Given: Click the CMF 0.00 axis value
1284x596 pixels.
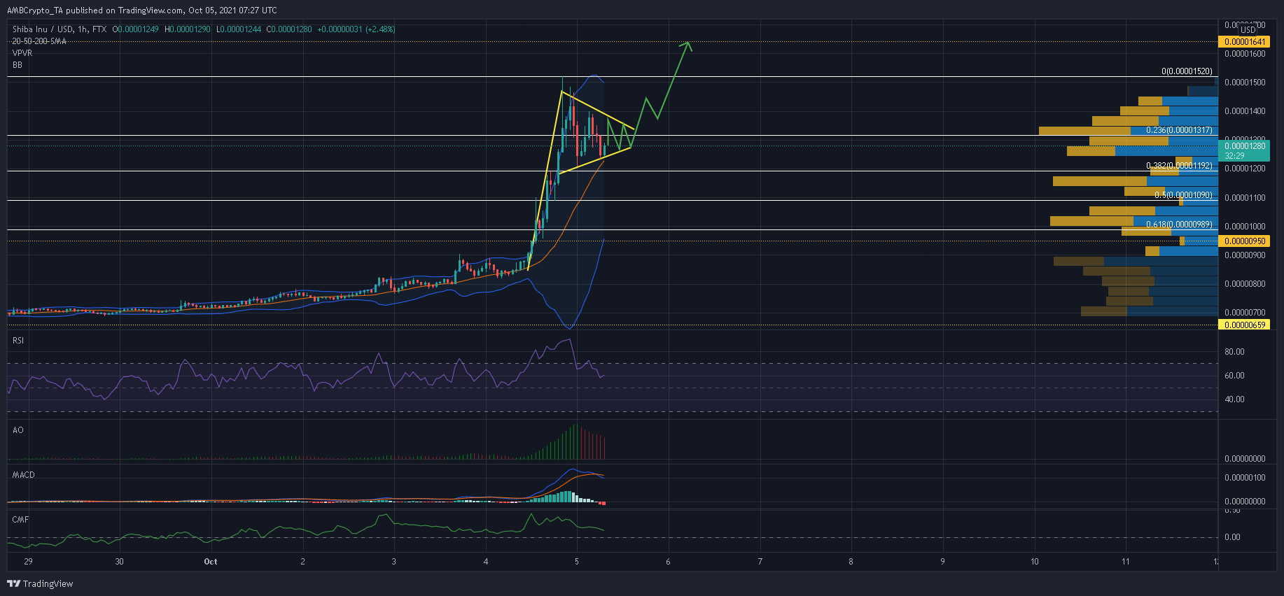Looking at the screenshot, I should [x=1232, y=537].
